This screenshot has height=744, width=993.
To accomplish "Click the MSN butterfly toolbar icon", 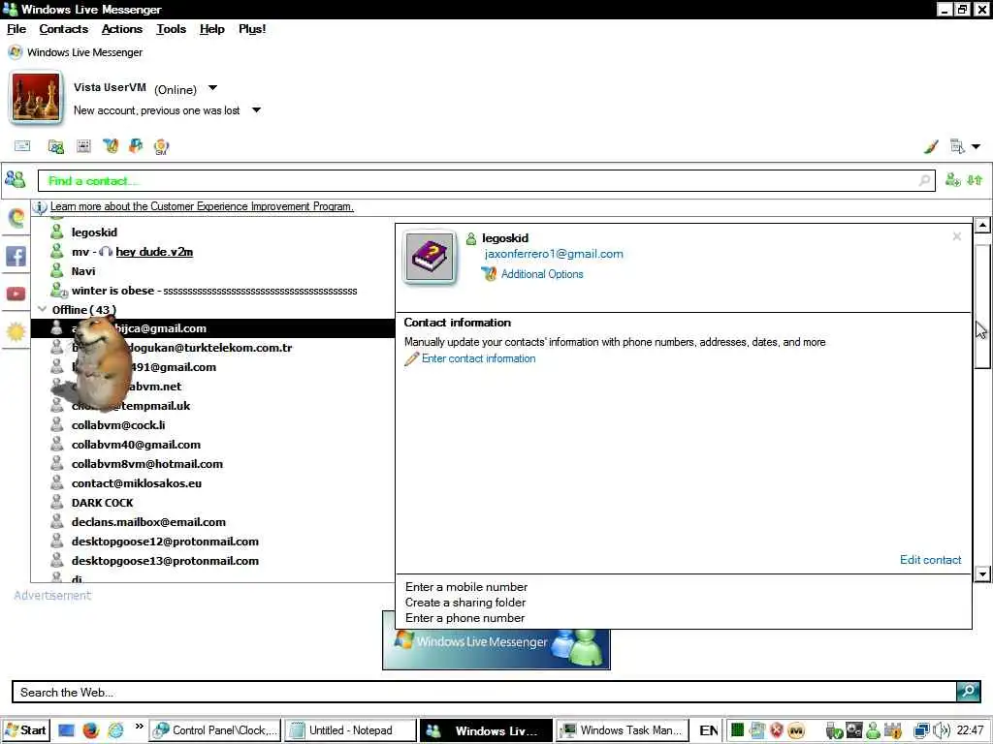I will [x=111, y=146].
